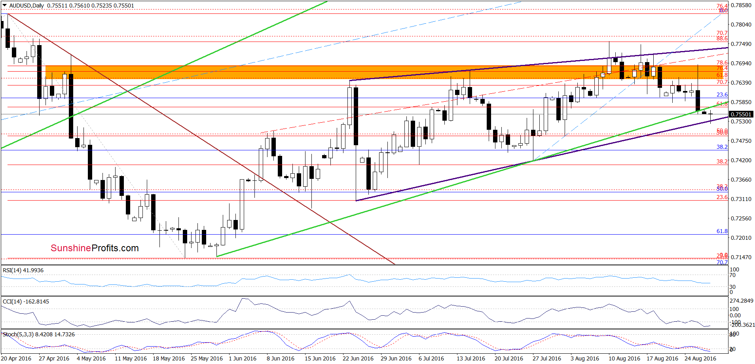Screen dimensions: 755x364
Task: Open the chart dropdown arrow beside AUDUSD,Daily
Action: coord(5,6)
